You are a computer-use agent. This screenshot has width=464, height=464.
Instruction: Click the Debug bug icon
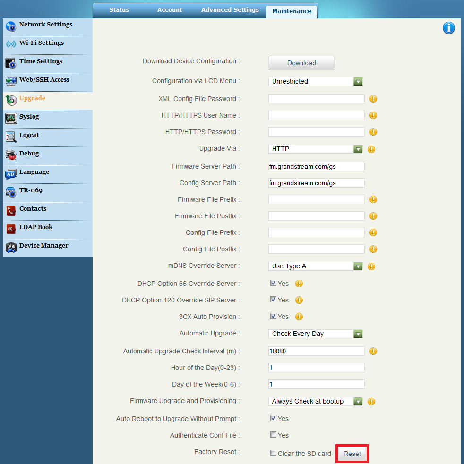pyautogui.click(x=11, y=155)
